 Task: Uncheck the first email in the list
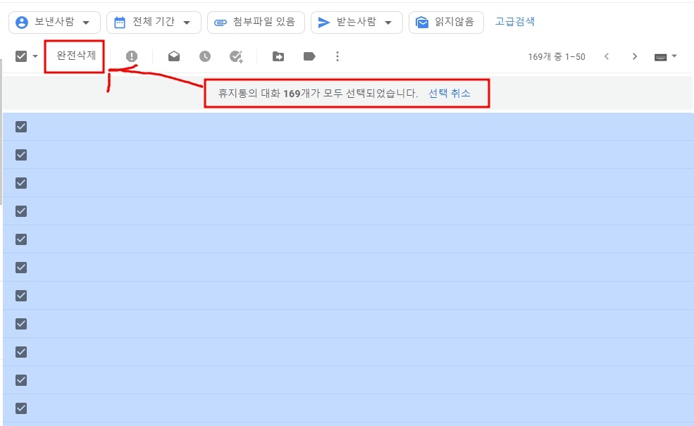click(x=21, y=127)
